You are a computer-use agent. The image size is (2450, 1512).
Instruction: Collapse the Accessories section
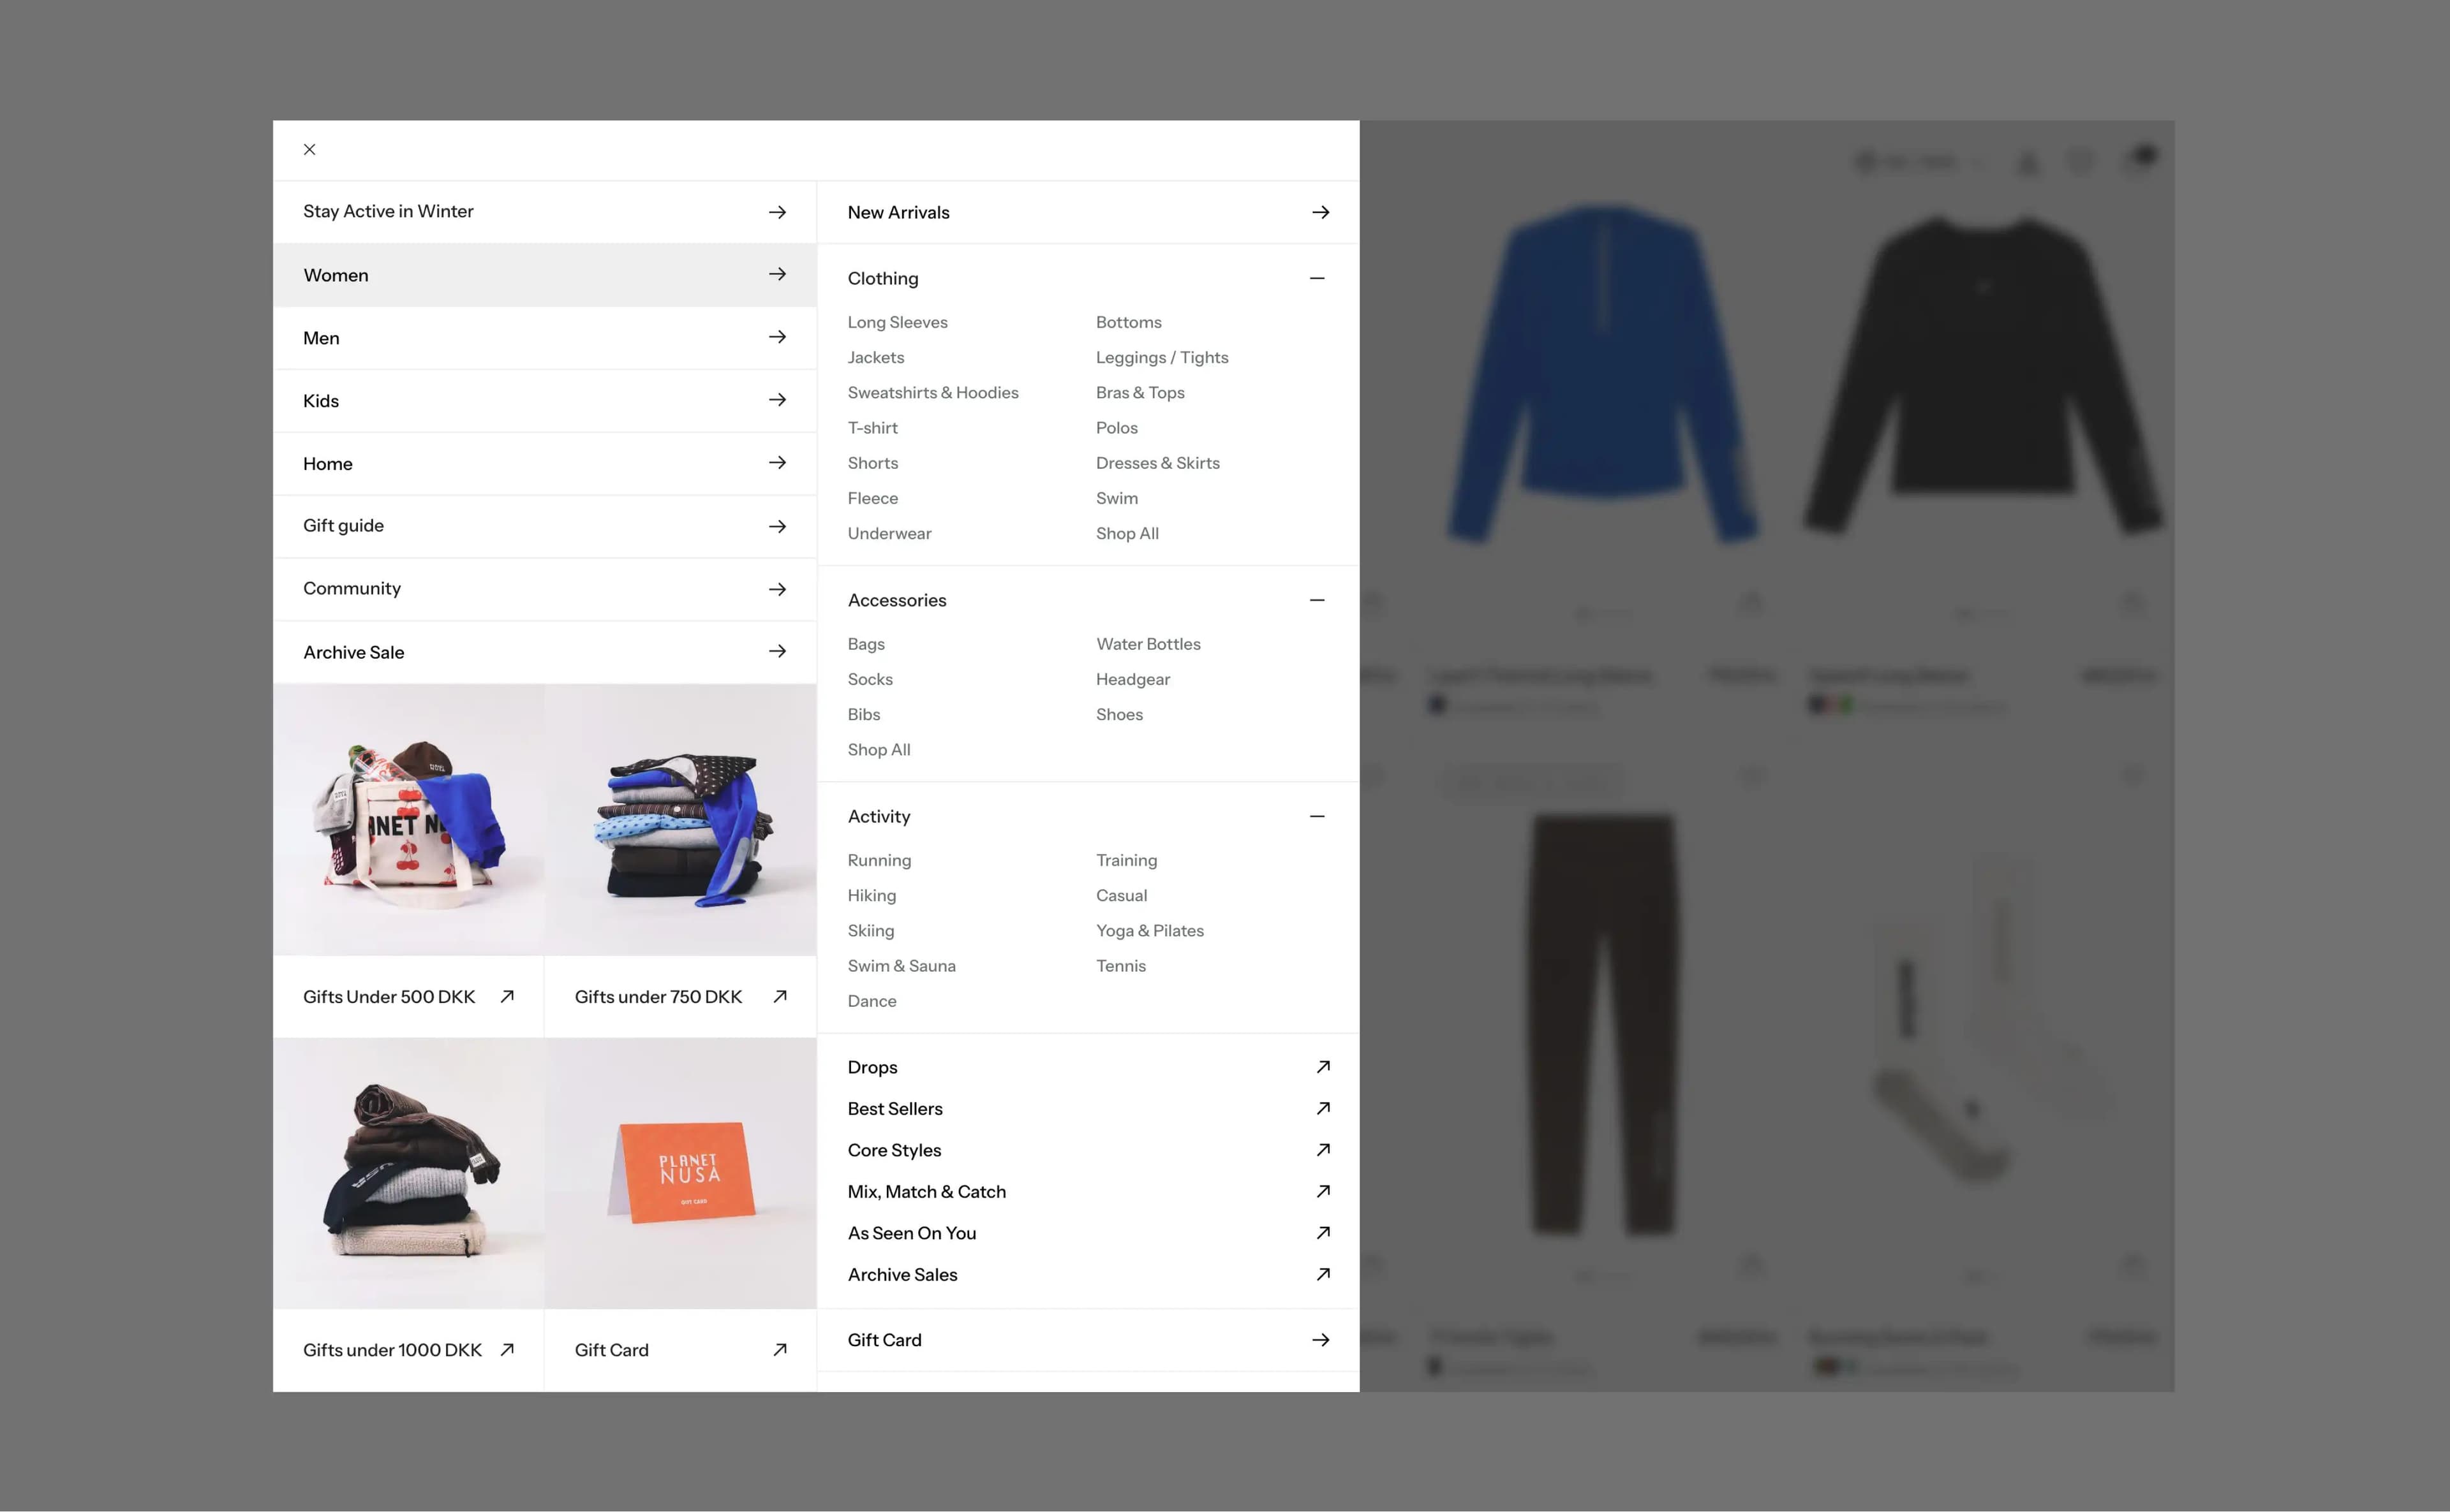click(1316, 600)
